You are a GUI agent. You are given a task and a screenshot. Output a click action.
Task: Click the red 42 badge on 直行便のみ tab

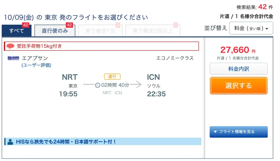(x=69, y=25)
